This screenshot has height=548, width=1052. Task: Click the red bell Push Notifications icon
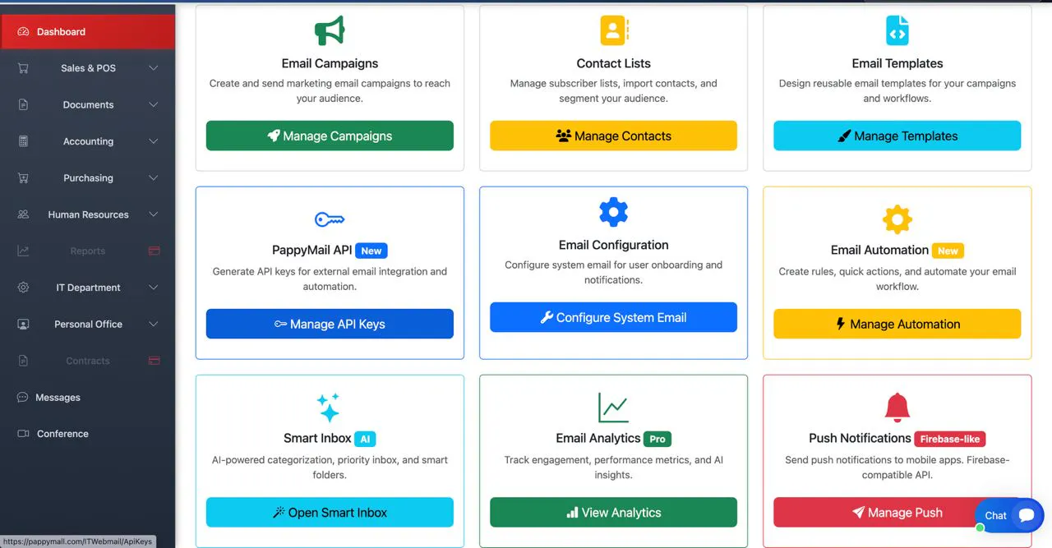click(x=897, y=408)
